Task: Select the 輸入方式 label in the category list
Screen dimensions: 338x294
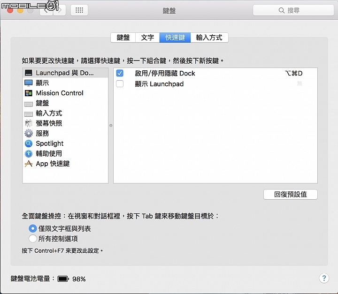Action: pyautogui.click(x=49, y=113)
